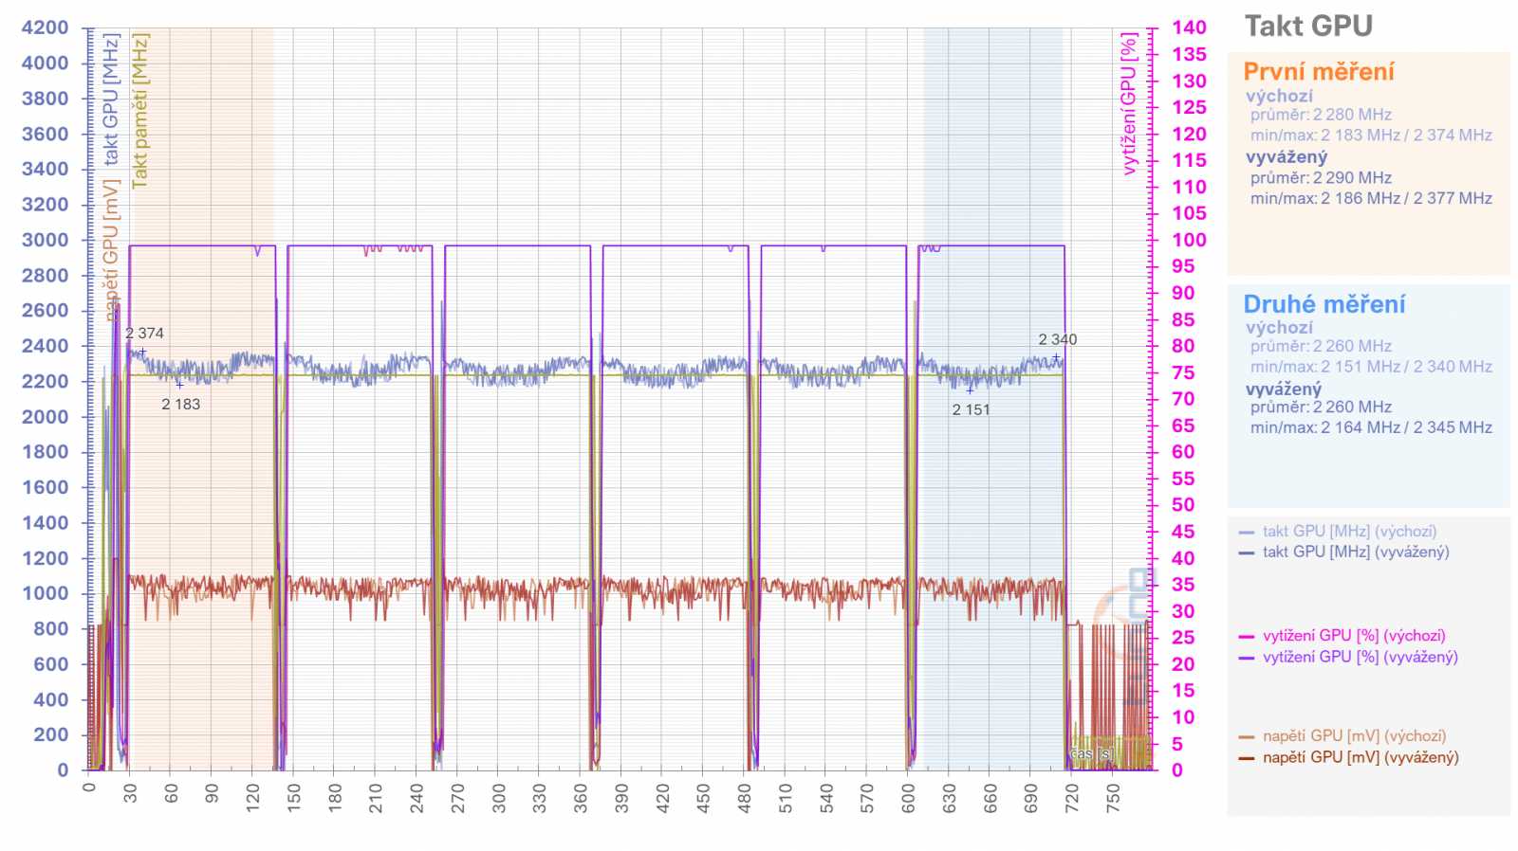The height and width of the screenshot is (851, 1518).
Task: Select the 'První měření' heading
Action: pyautogui.click(x=1319, y=72)
